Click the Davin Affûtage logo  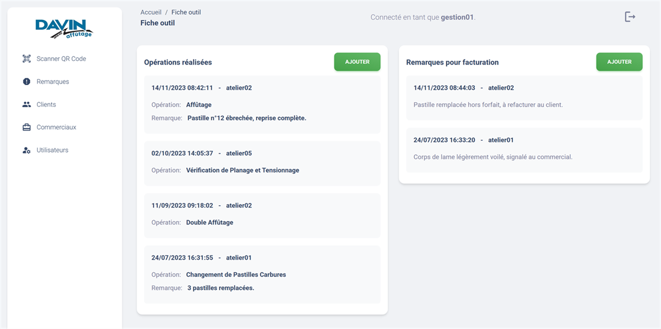pyautogui.click(x=64, y=29)
